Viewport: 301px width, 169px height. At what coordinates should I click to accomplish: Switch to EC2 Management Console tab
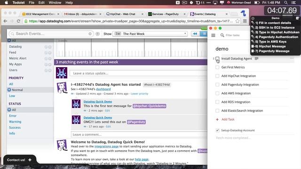click(x=40, y=14)
